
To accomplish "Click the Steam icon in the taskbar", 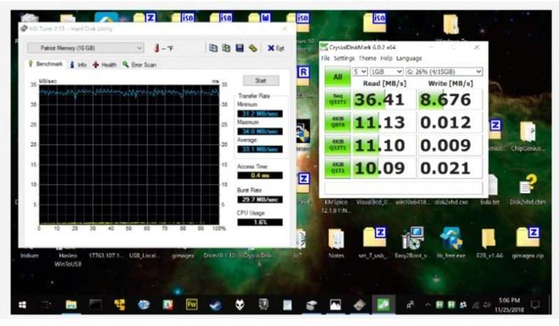I will [215, 304].
